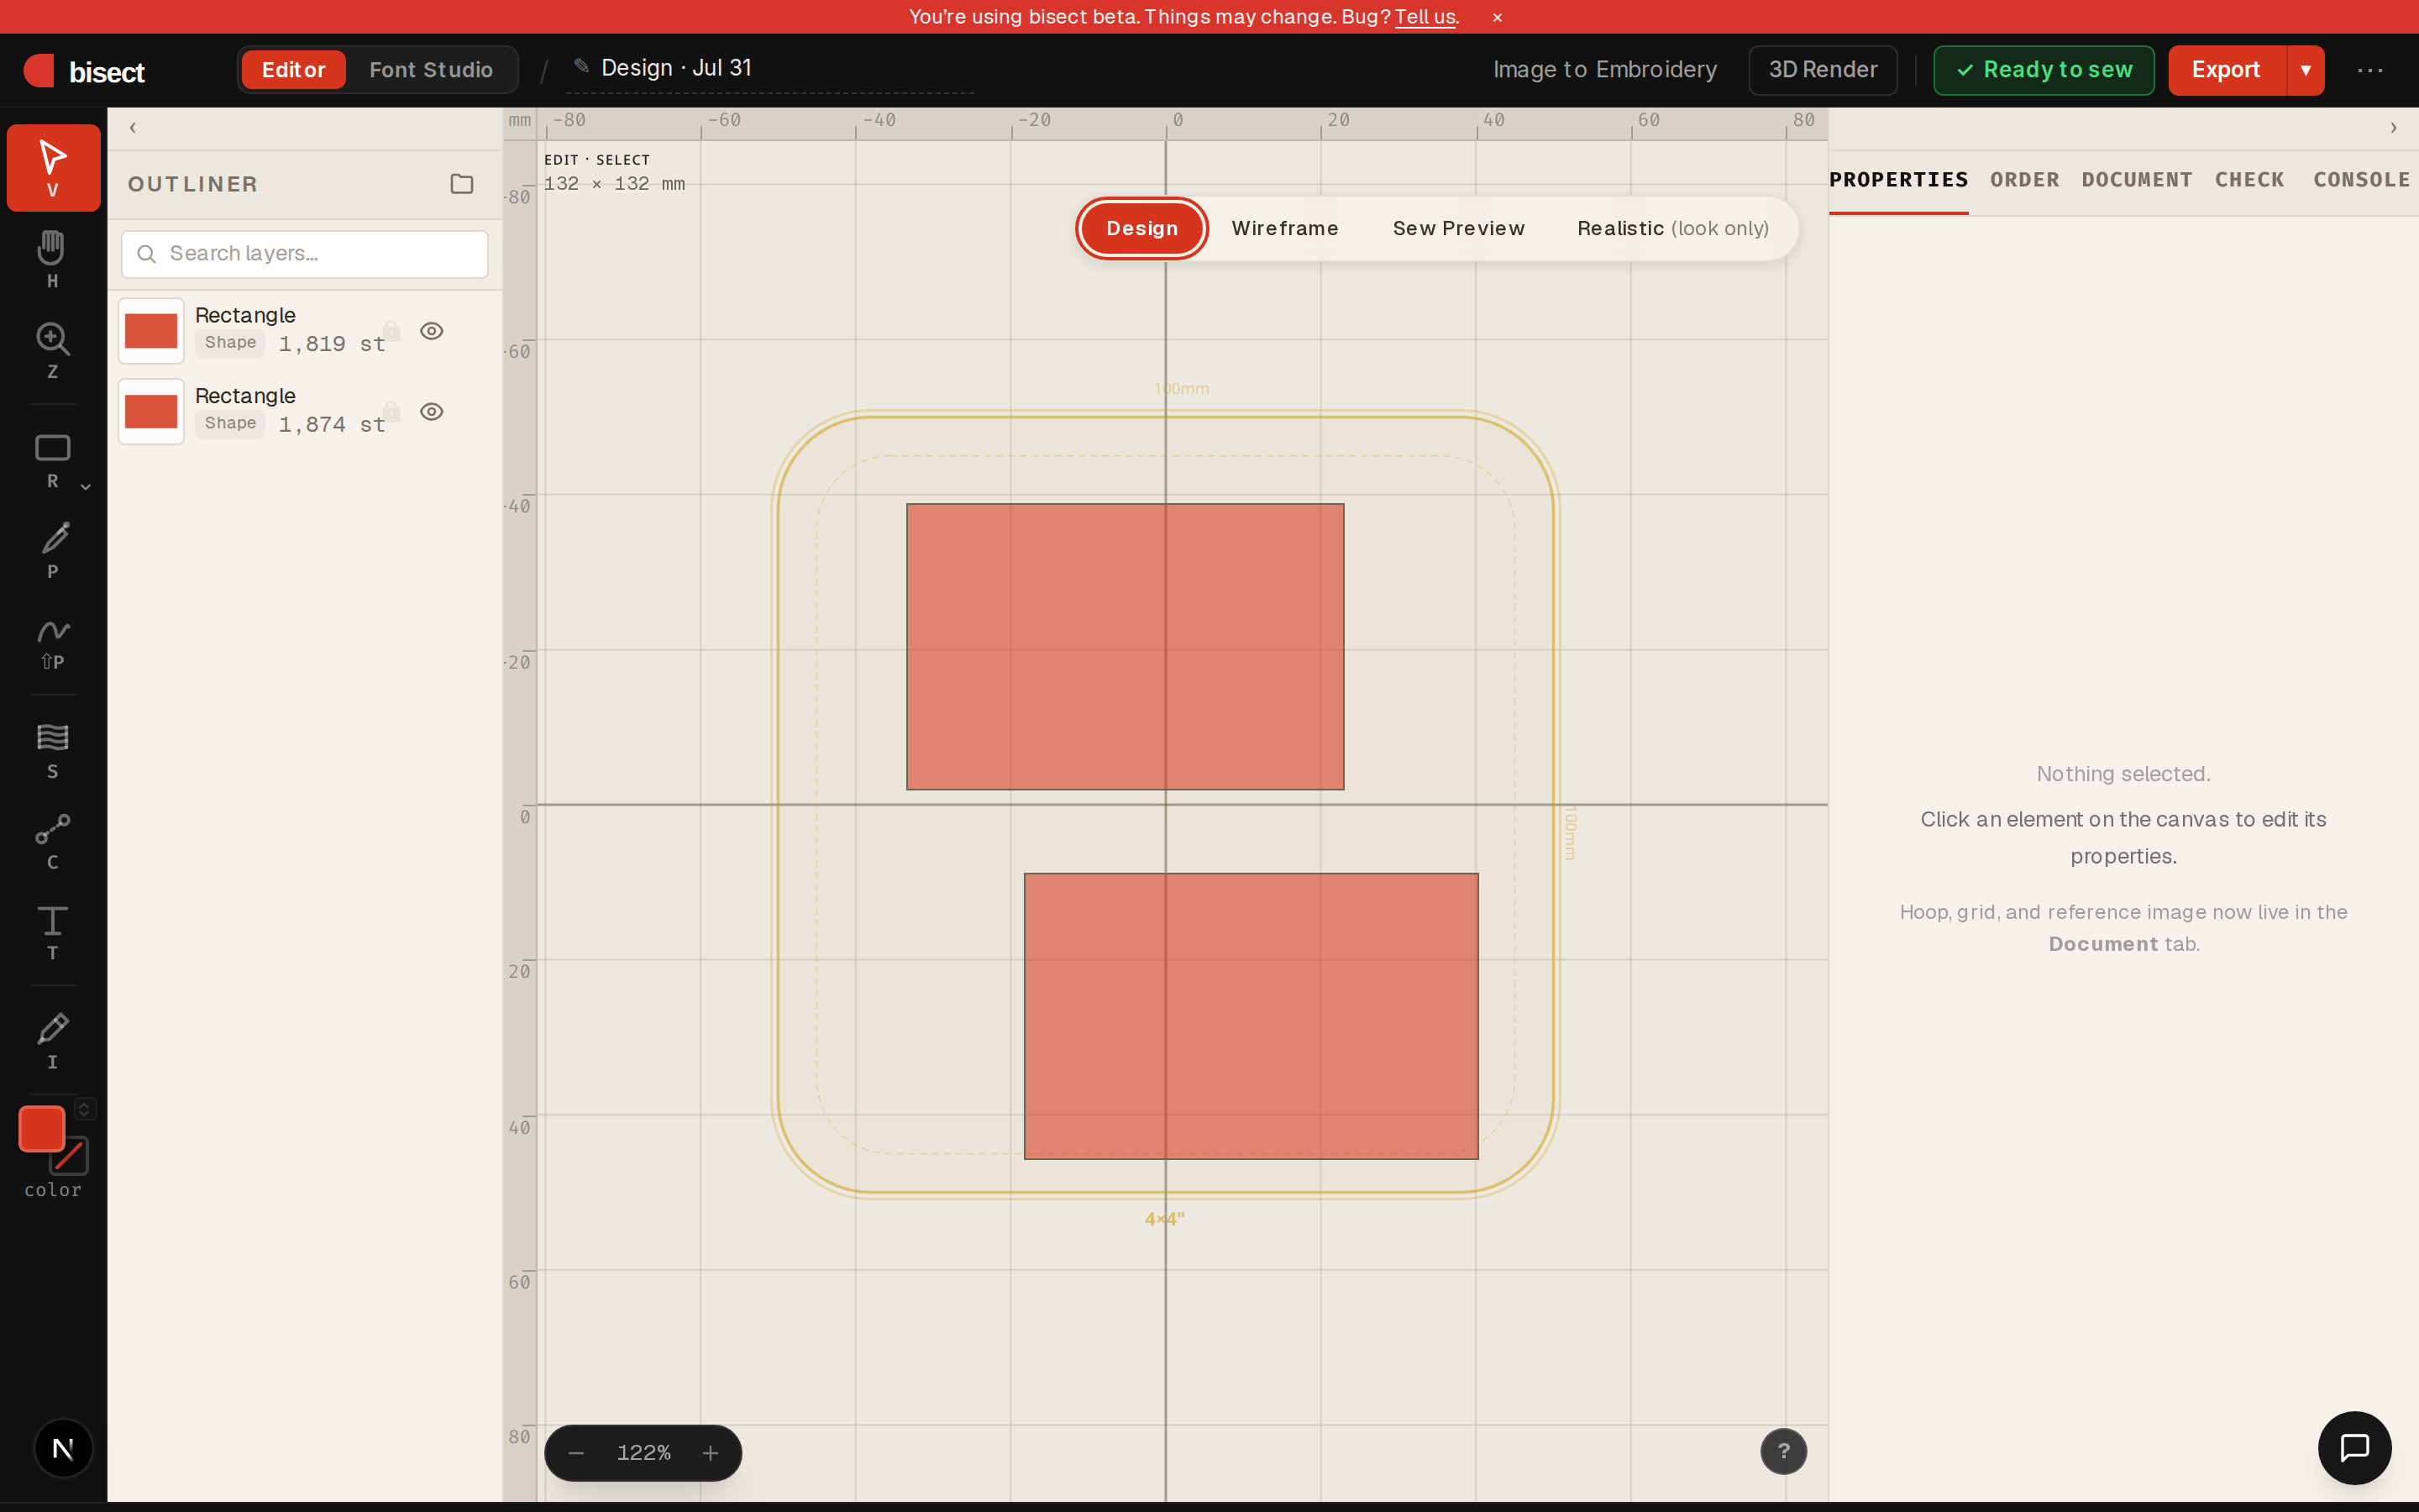This screenshot has width=2419, height=1512.
Task: Activate the Hand (H) pan tool
Action: 53,258
